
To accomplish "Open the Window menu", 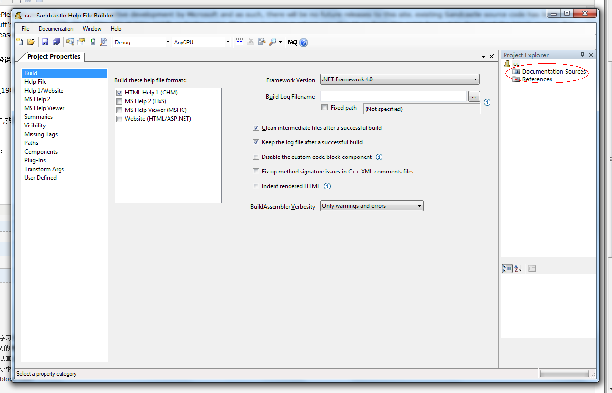I will (92, 29).
